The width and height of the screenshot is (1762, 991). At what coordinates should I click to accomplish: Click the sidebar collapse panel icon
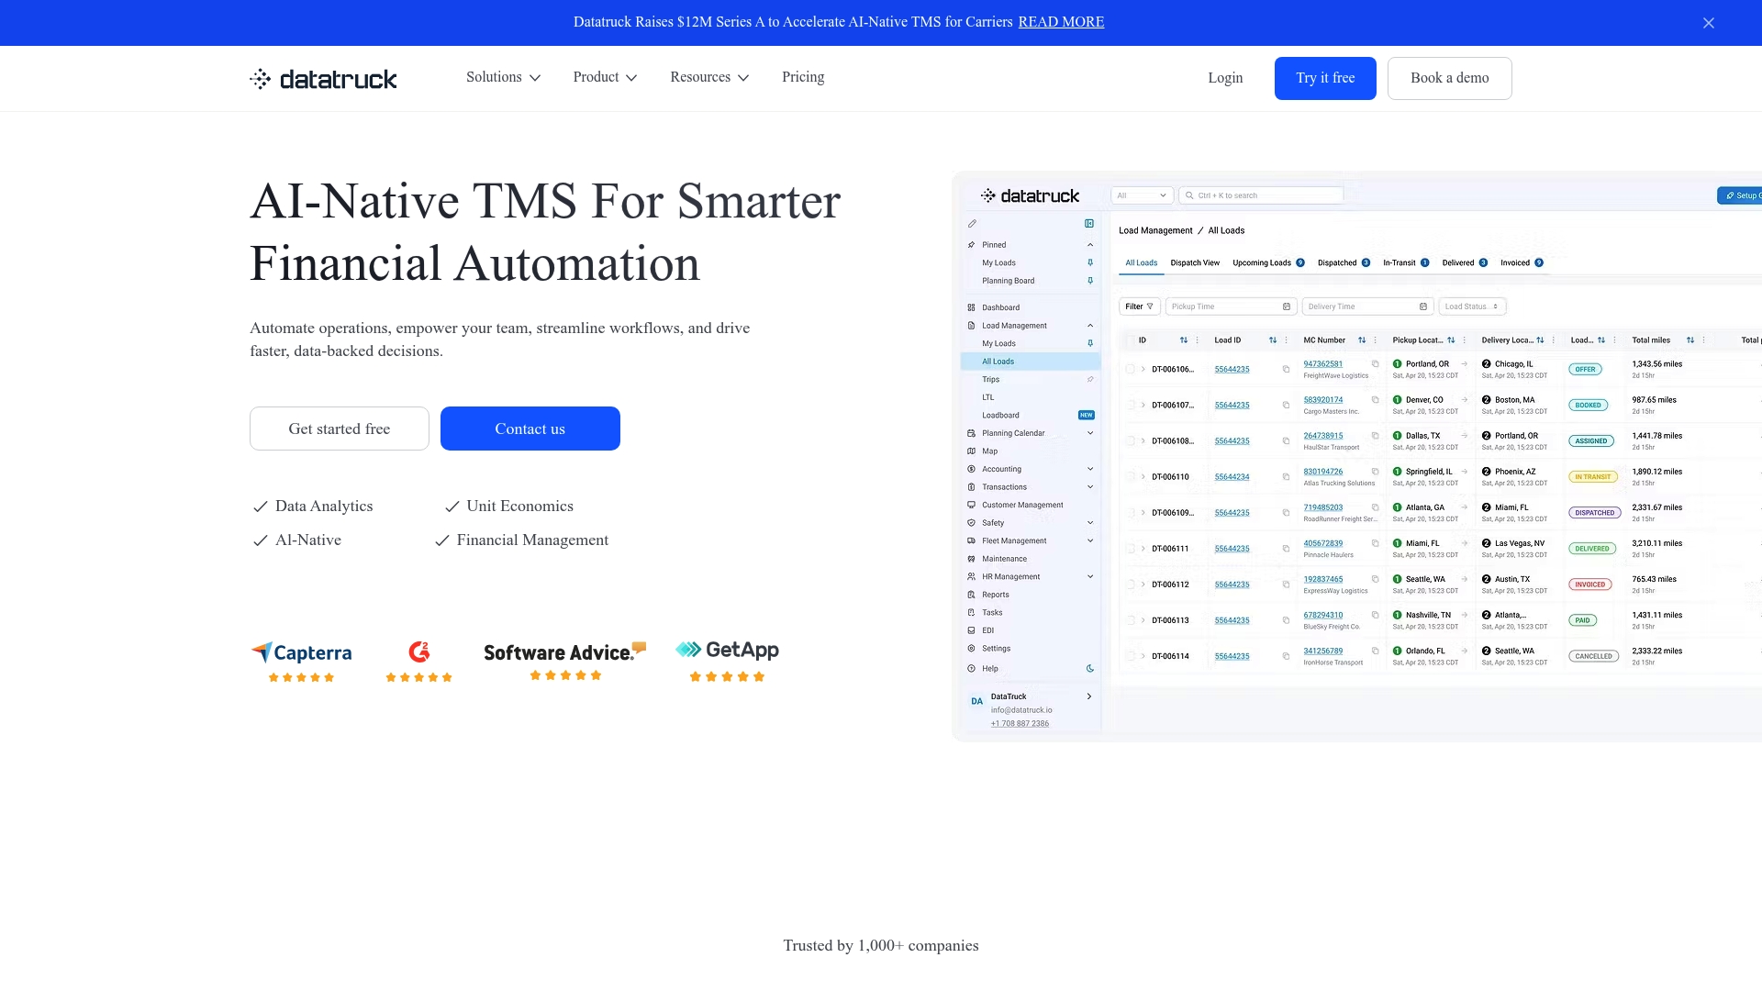(x=1089, y=223)
